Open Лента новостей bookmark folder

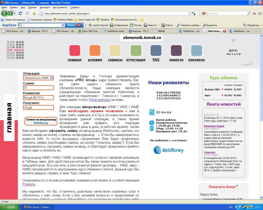[x=85, y=20]
